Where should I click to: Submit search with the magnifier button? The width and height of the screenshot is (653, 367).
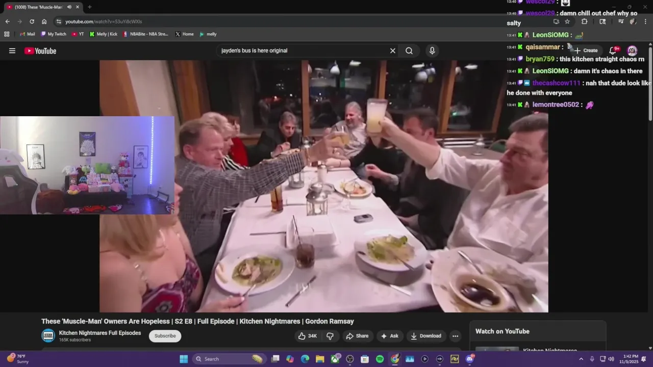(409, 50)
